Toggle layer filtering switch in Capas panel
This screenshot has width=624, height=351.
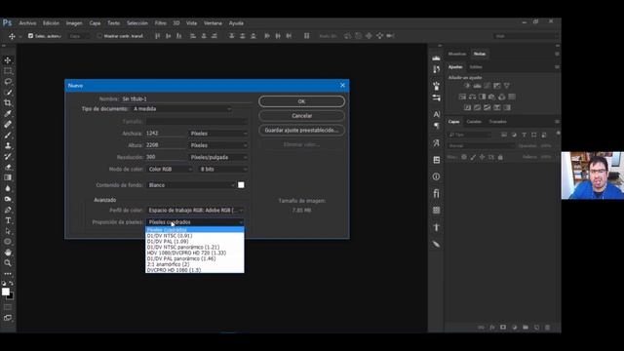(x=558, y=134)
